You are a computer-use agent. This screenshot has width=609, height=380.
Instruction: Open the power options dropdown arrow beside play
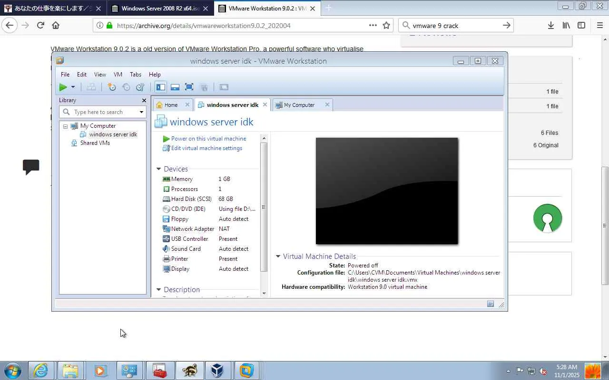tap(73, 87)
